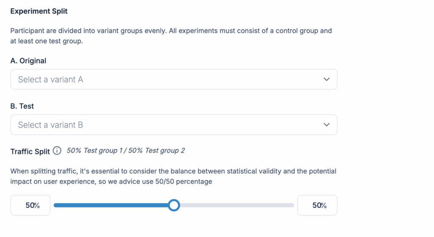Focus the right 50% percentage field
This screenshot has height=237, width=434.
pos(317,205)
